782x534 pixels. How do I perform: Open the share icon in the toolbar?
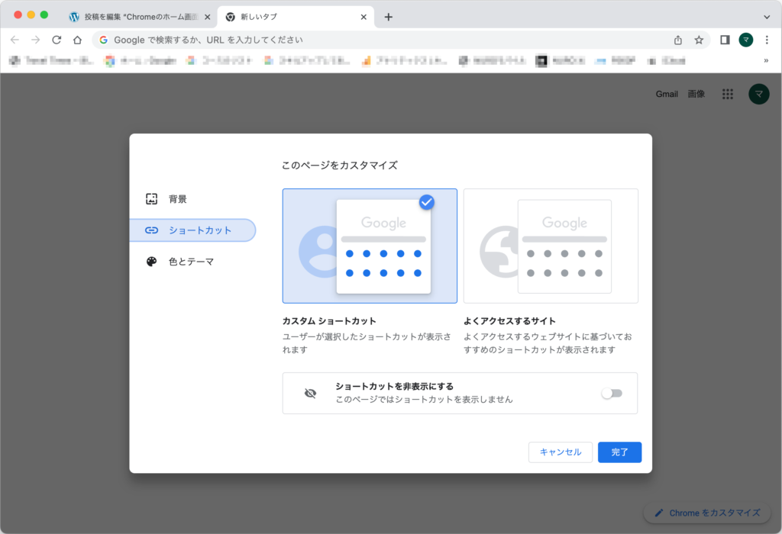pyautogui.click(x=677, y=40)
